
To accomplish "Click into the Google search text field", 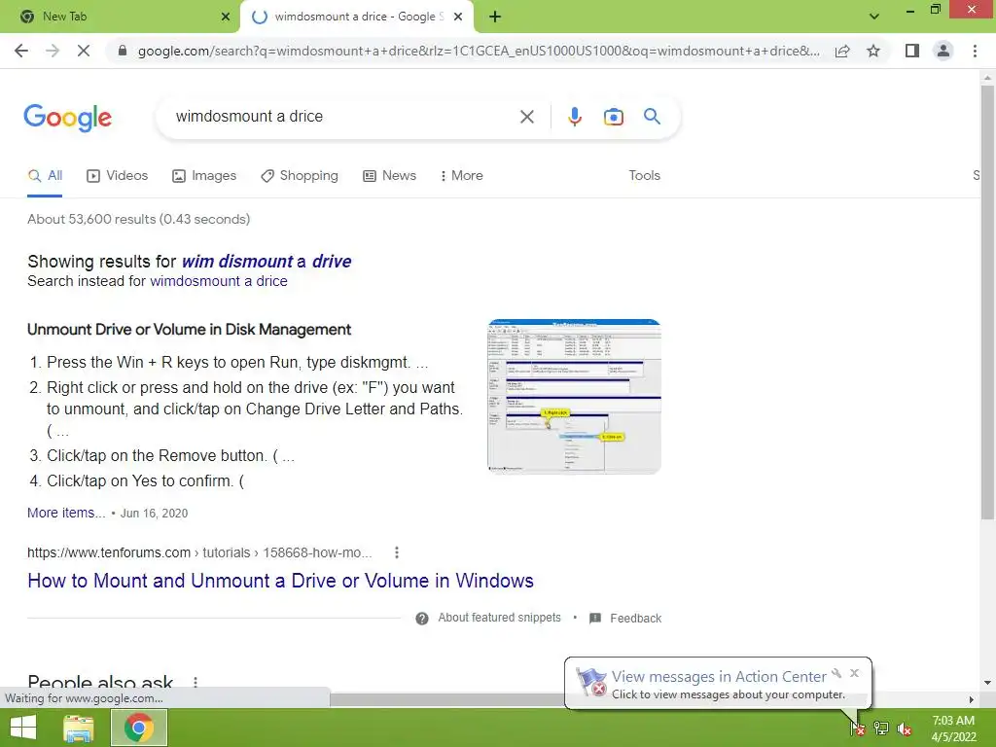I will click(343, 117).
